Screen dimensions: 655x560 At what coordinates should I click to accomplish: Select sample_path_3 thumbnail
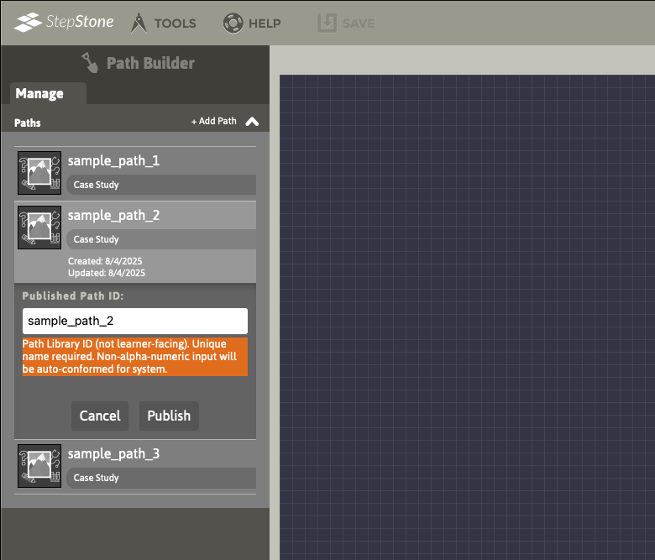pos(39,466)
